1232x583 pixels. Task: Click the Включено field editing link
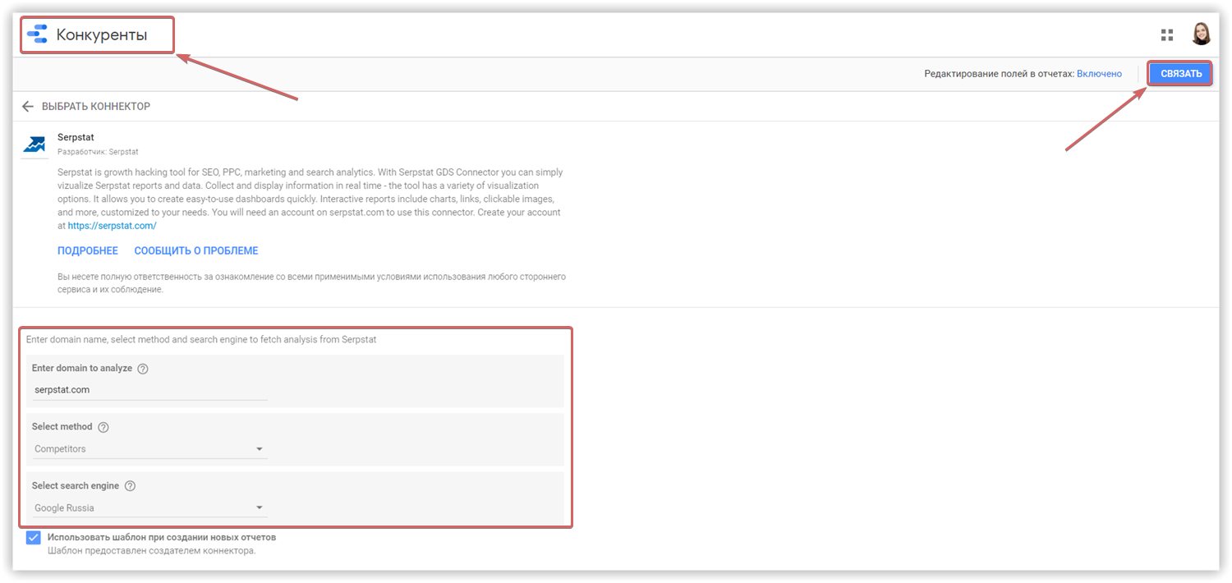coord(1099,74)
